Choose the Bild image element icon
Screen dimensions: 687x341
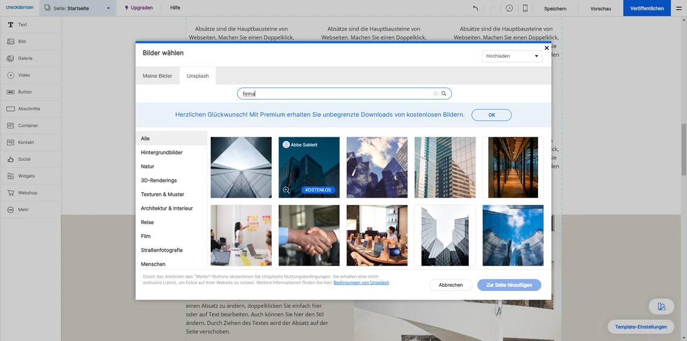(10, 42)
